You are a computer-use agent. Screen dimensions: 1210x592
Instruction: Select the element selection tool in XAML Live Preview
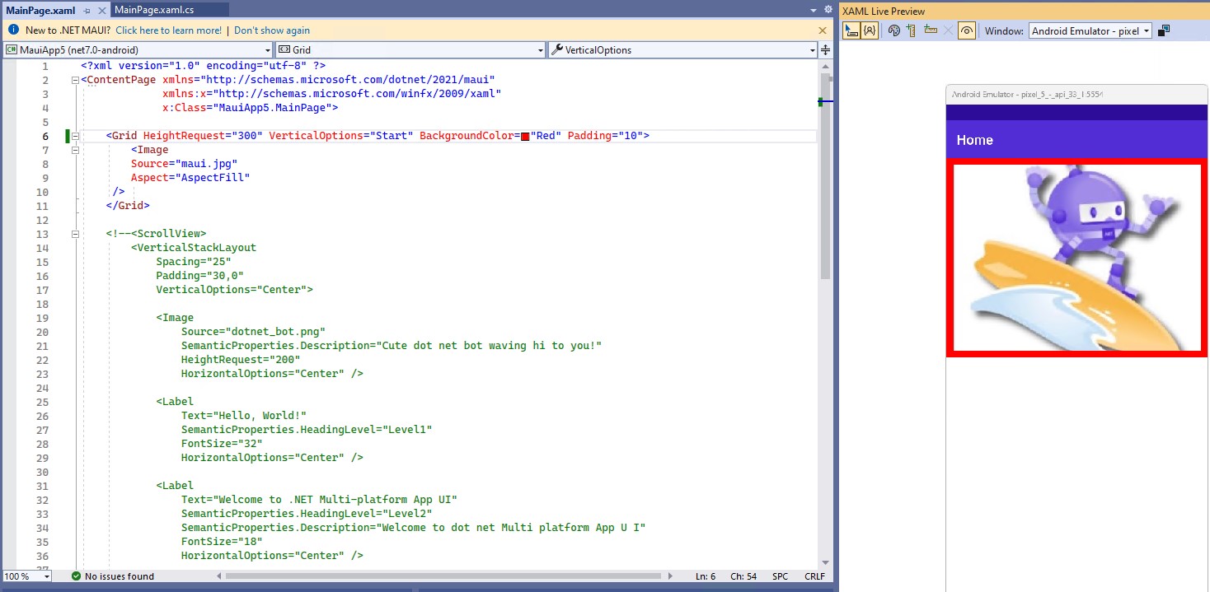[850, 30]
